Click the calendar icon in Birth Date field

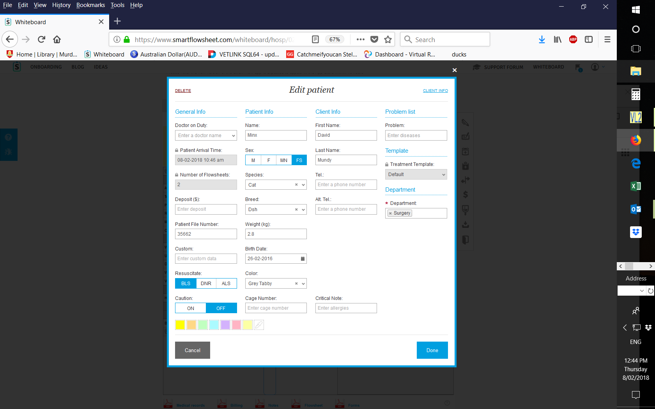point(303,259)
